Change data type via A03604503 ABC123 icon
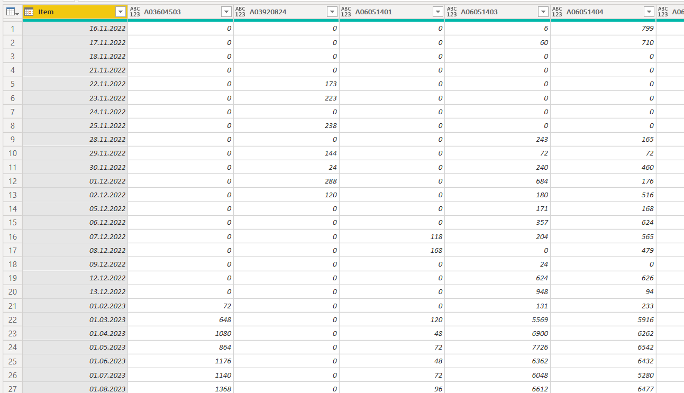Image resolution: width=684 pixels, height=393 pixels. [x=135, y=12]
